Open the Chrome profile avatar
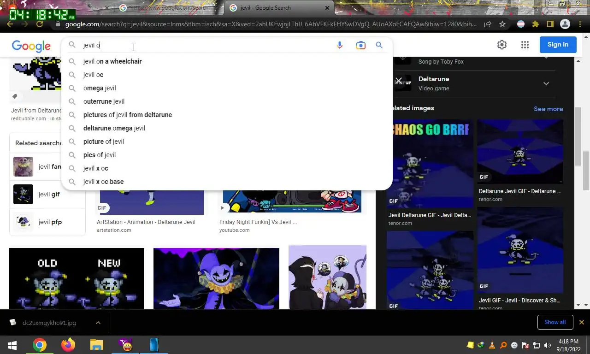 click(565, 24)
